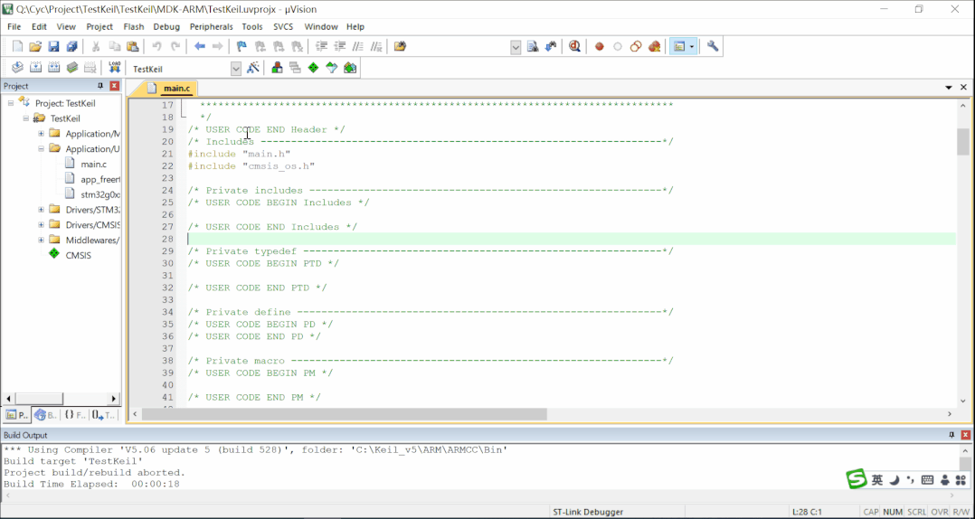975x519 pixels.
Task: Save the current file with the Save icon
Action: [53, 47]
